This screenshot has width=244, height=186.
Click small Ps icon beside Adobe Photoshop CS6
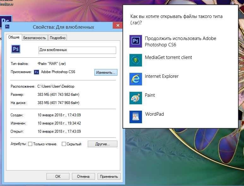click(36, 72)
